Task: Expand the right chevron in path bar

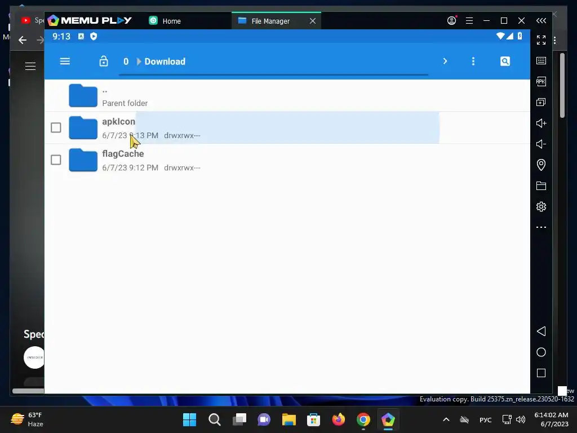Action: [445, 61]
